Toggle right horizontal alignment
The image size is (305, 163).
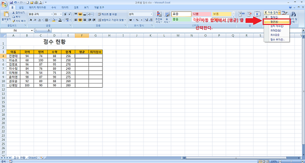pyautogui.click(x=84, y=20)
